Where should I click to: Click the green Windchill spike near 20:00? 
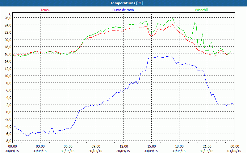point(195,23)
